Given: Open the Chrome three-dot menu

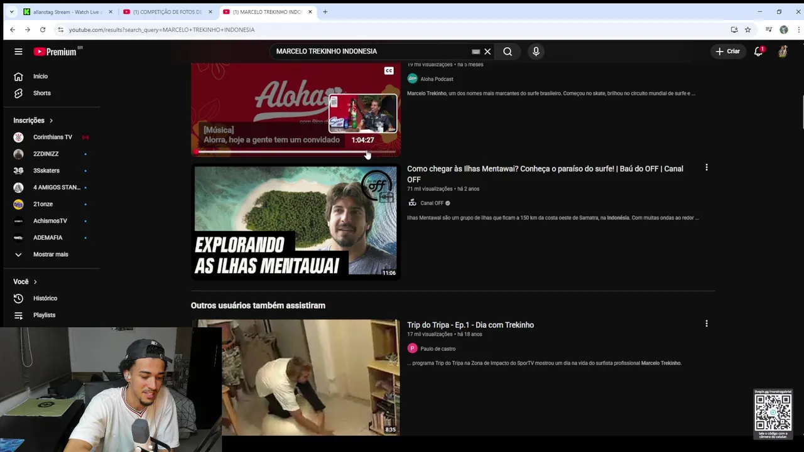Looking at the screenshot, I should (x=798, y=30).
